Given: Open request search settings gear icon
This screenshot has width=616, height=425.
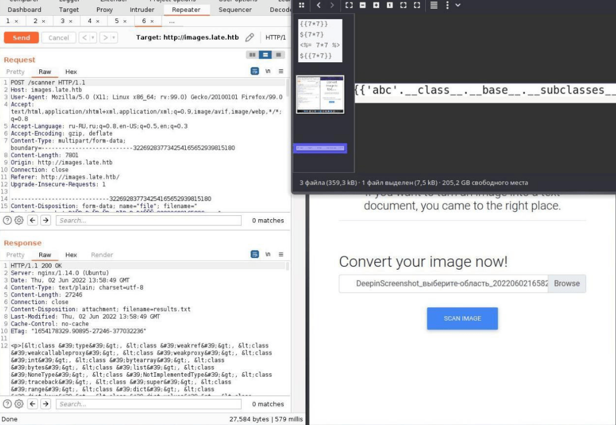Looking at the screenshot, I should coord(19,220).
